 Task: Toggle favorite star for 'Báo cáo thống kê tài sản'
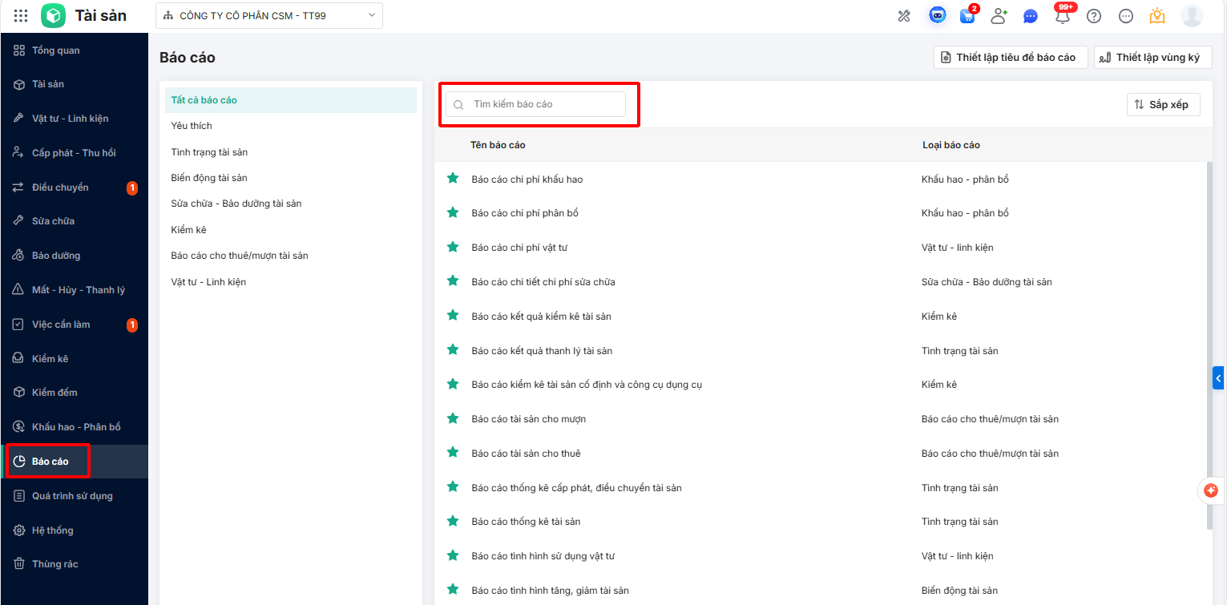[x=453, y=522]
